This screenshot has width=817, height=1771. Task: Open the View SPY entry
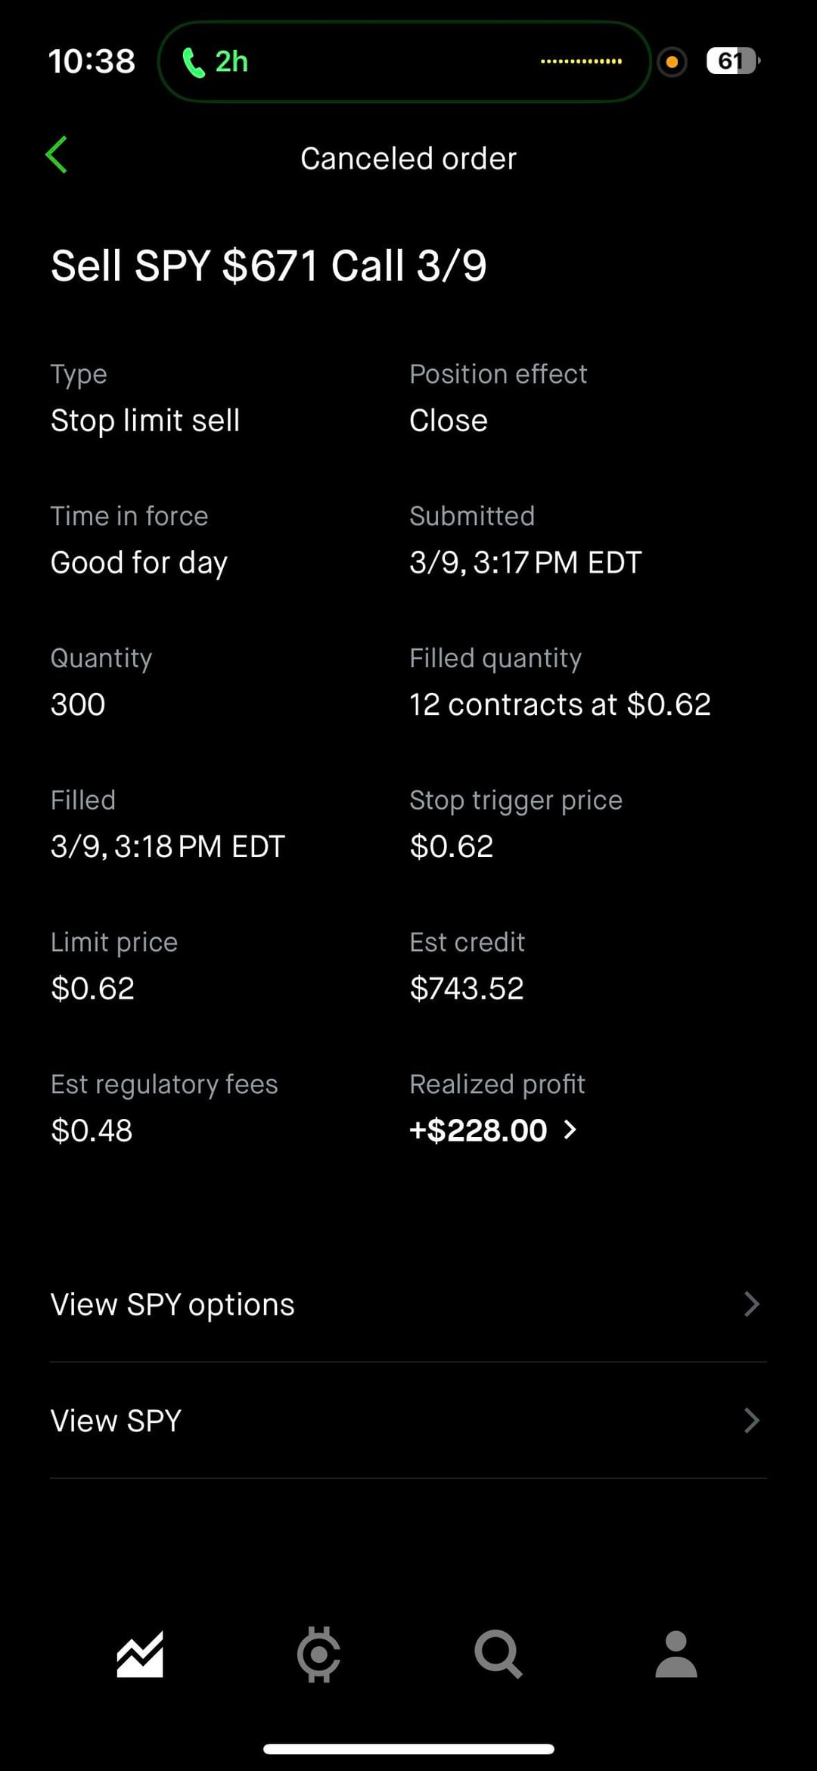(x=116, y=1421)
